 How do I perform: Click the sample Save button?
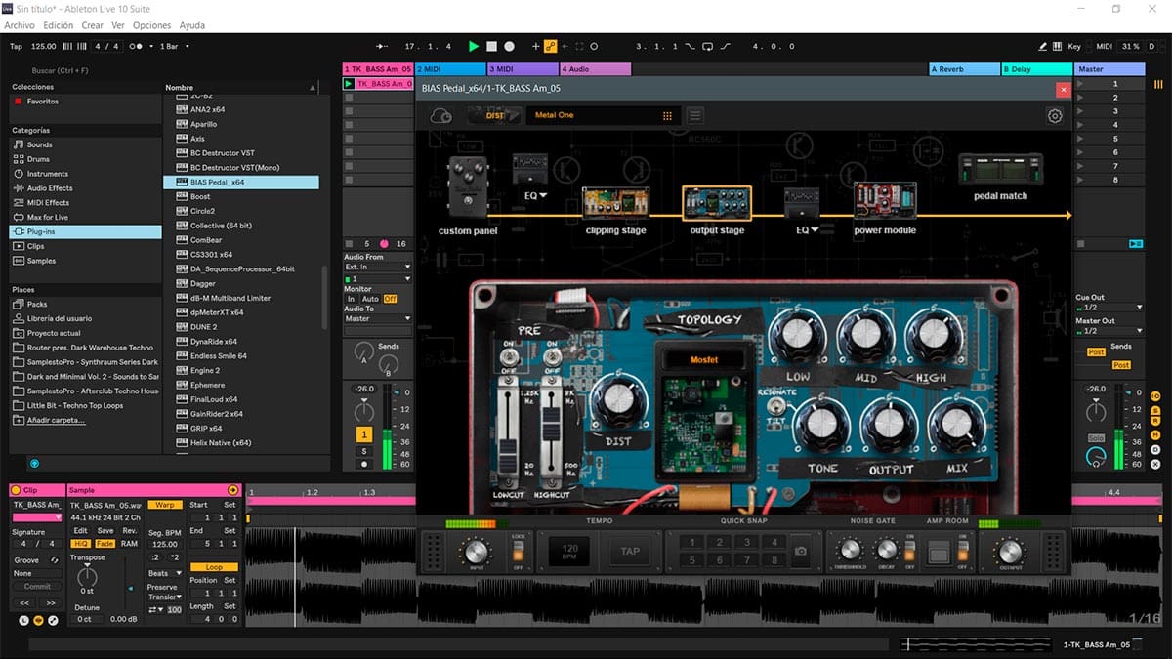coord(105,530)
